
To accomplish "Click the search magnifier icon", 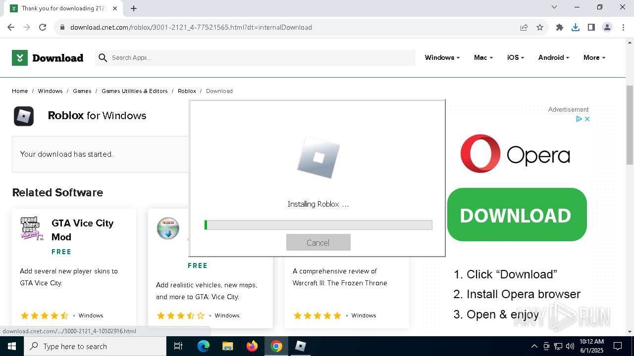I will coord(103,58).
